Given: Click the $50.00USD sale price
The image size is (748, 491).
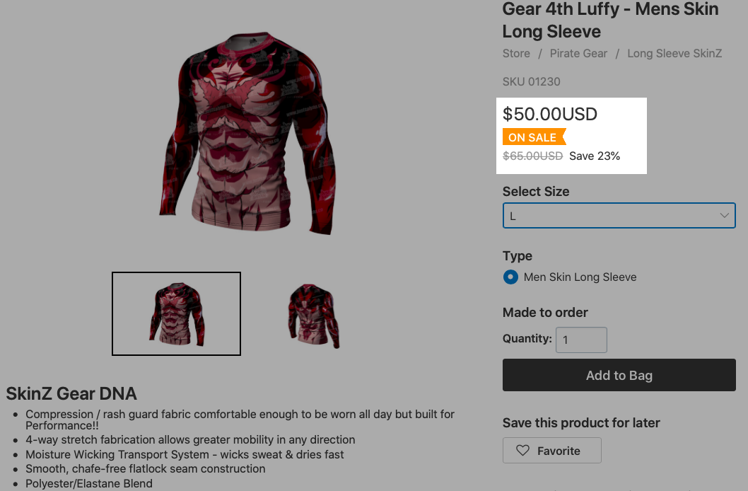Looking at the screenshot, I should 549,114.
